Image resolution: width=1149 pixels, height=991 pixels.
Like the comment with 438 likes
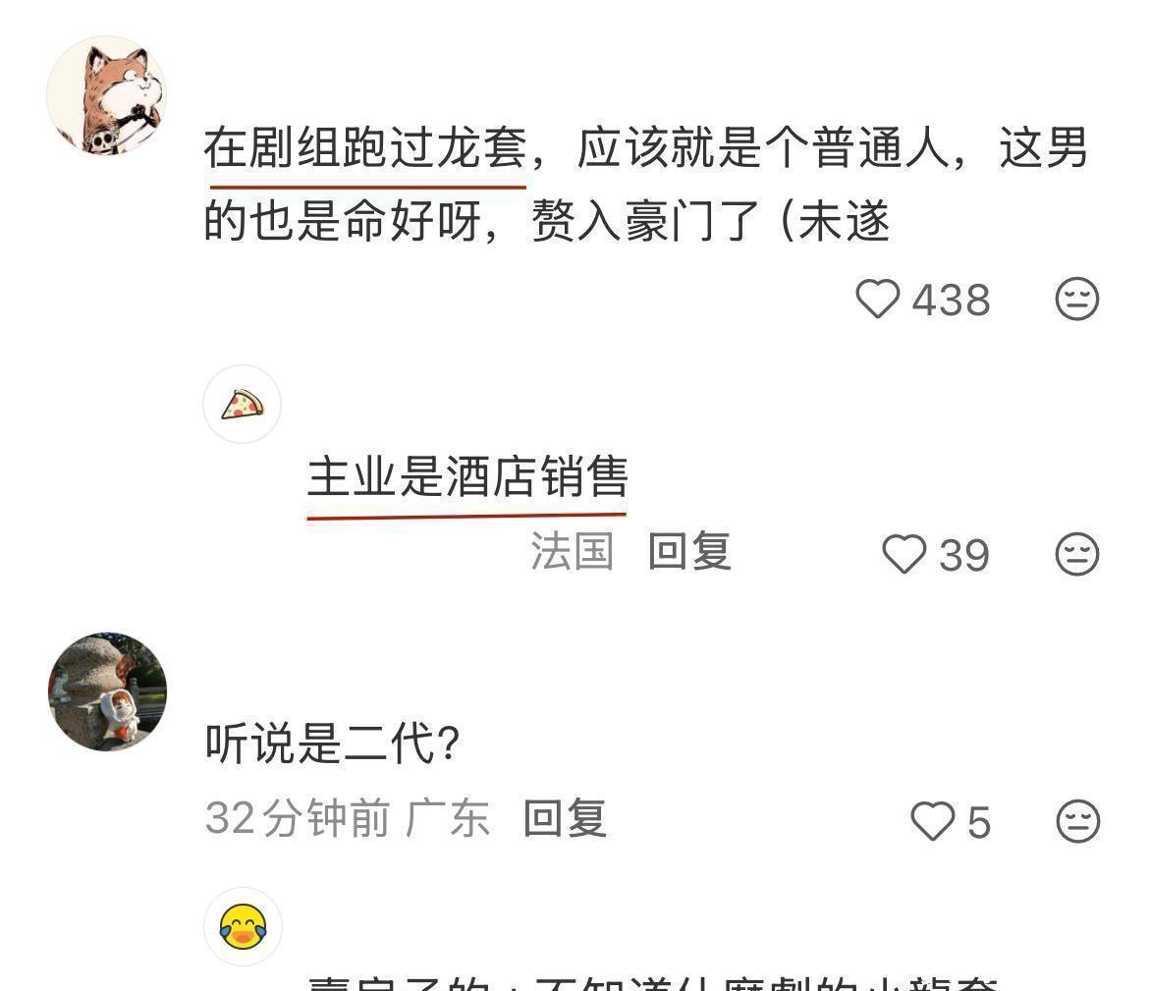(877, 299)
